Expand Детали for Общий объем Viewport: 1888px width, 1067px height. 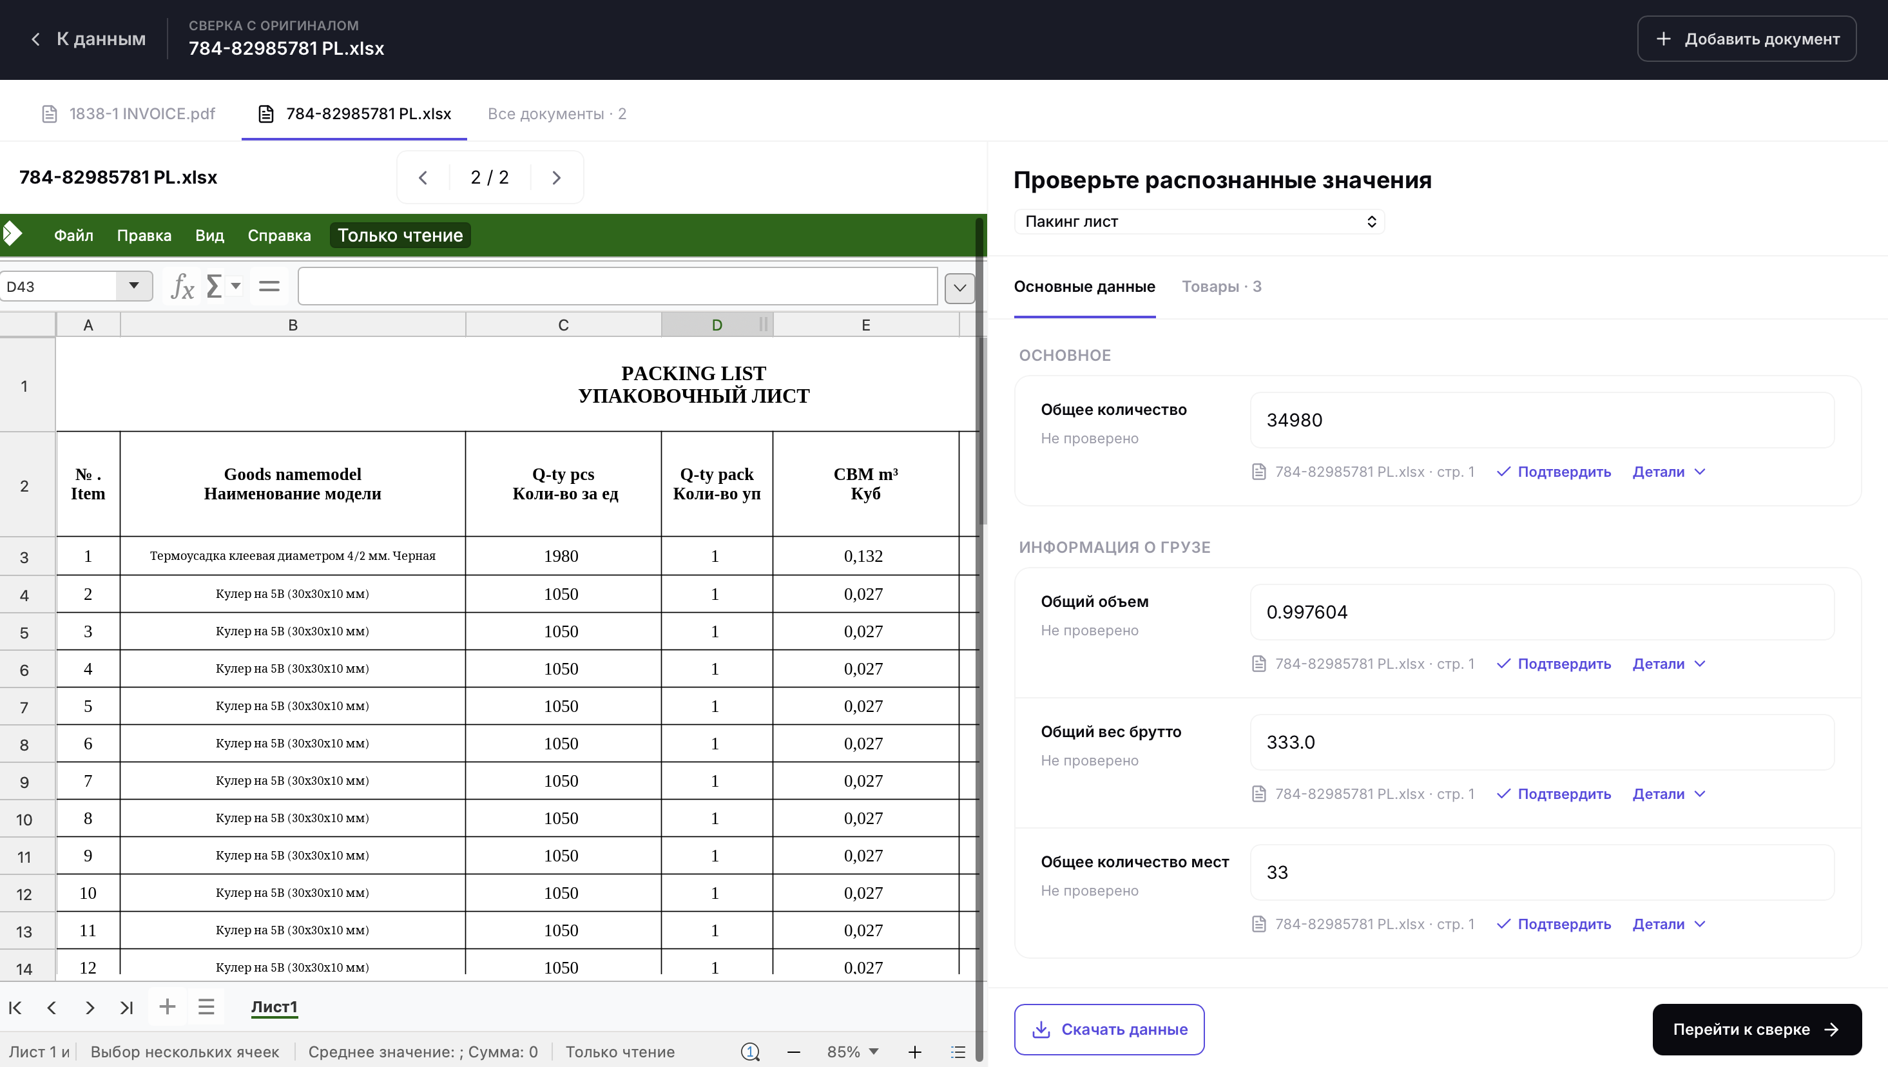pyautogui.click(x=1669, y=664)
